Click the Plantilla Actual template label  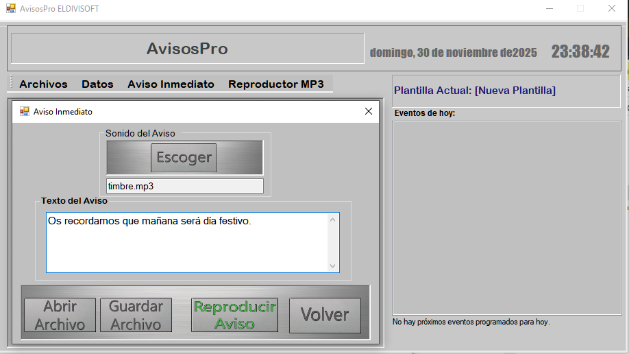tap(475, 91)
